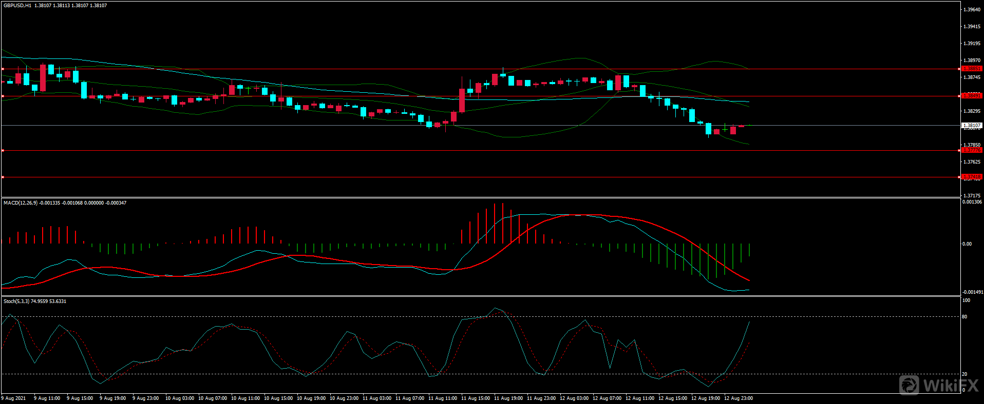Select the 1.37776 red price level tag

pyautogui.click(x=971, y=150)
